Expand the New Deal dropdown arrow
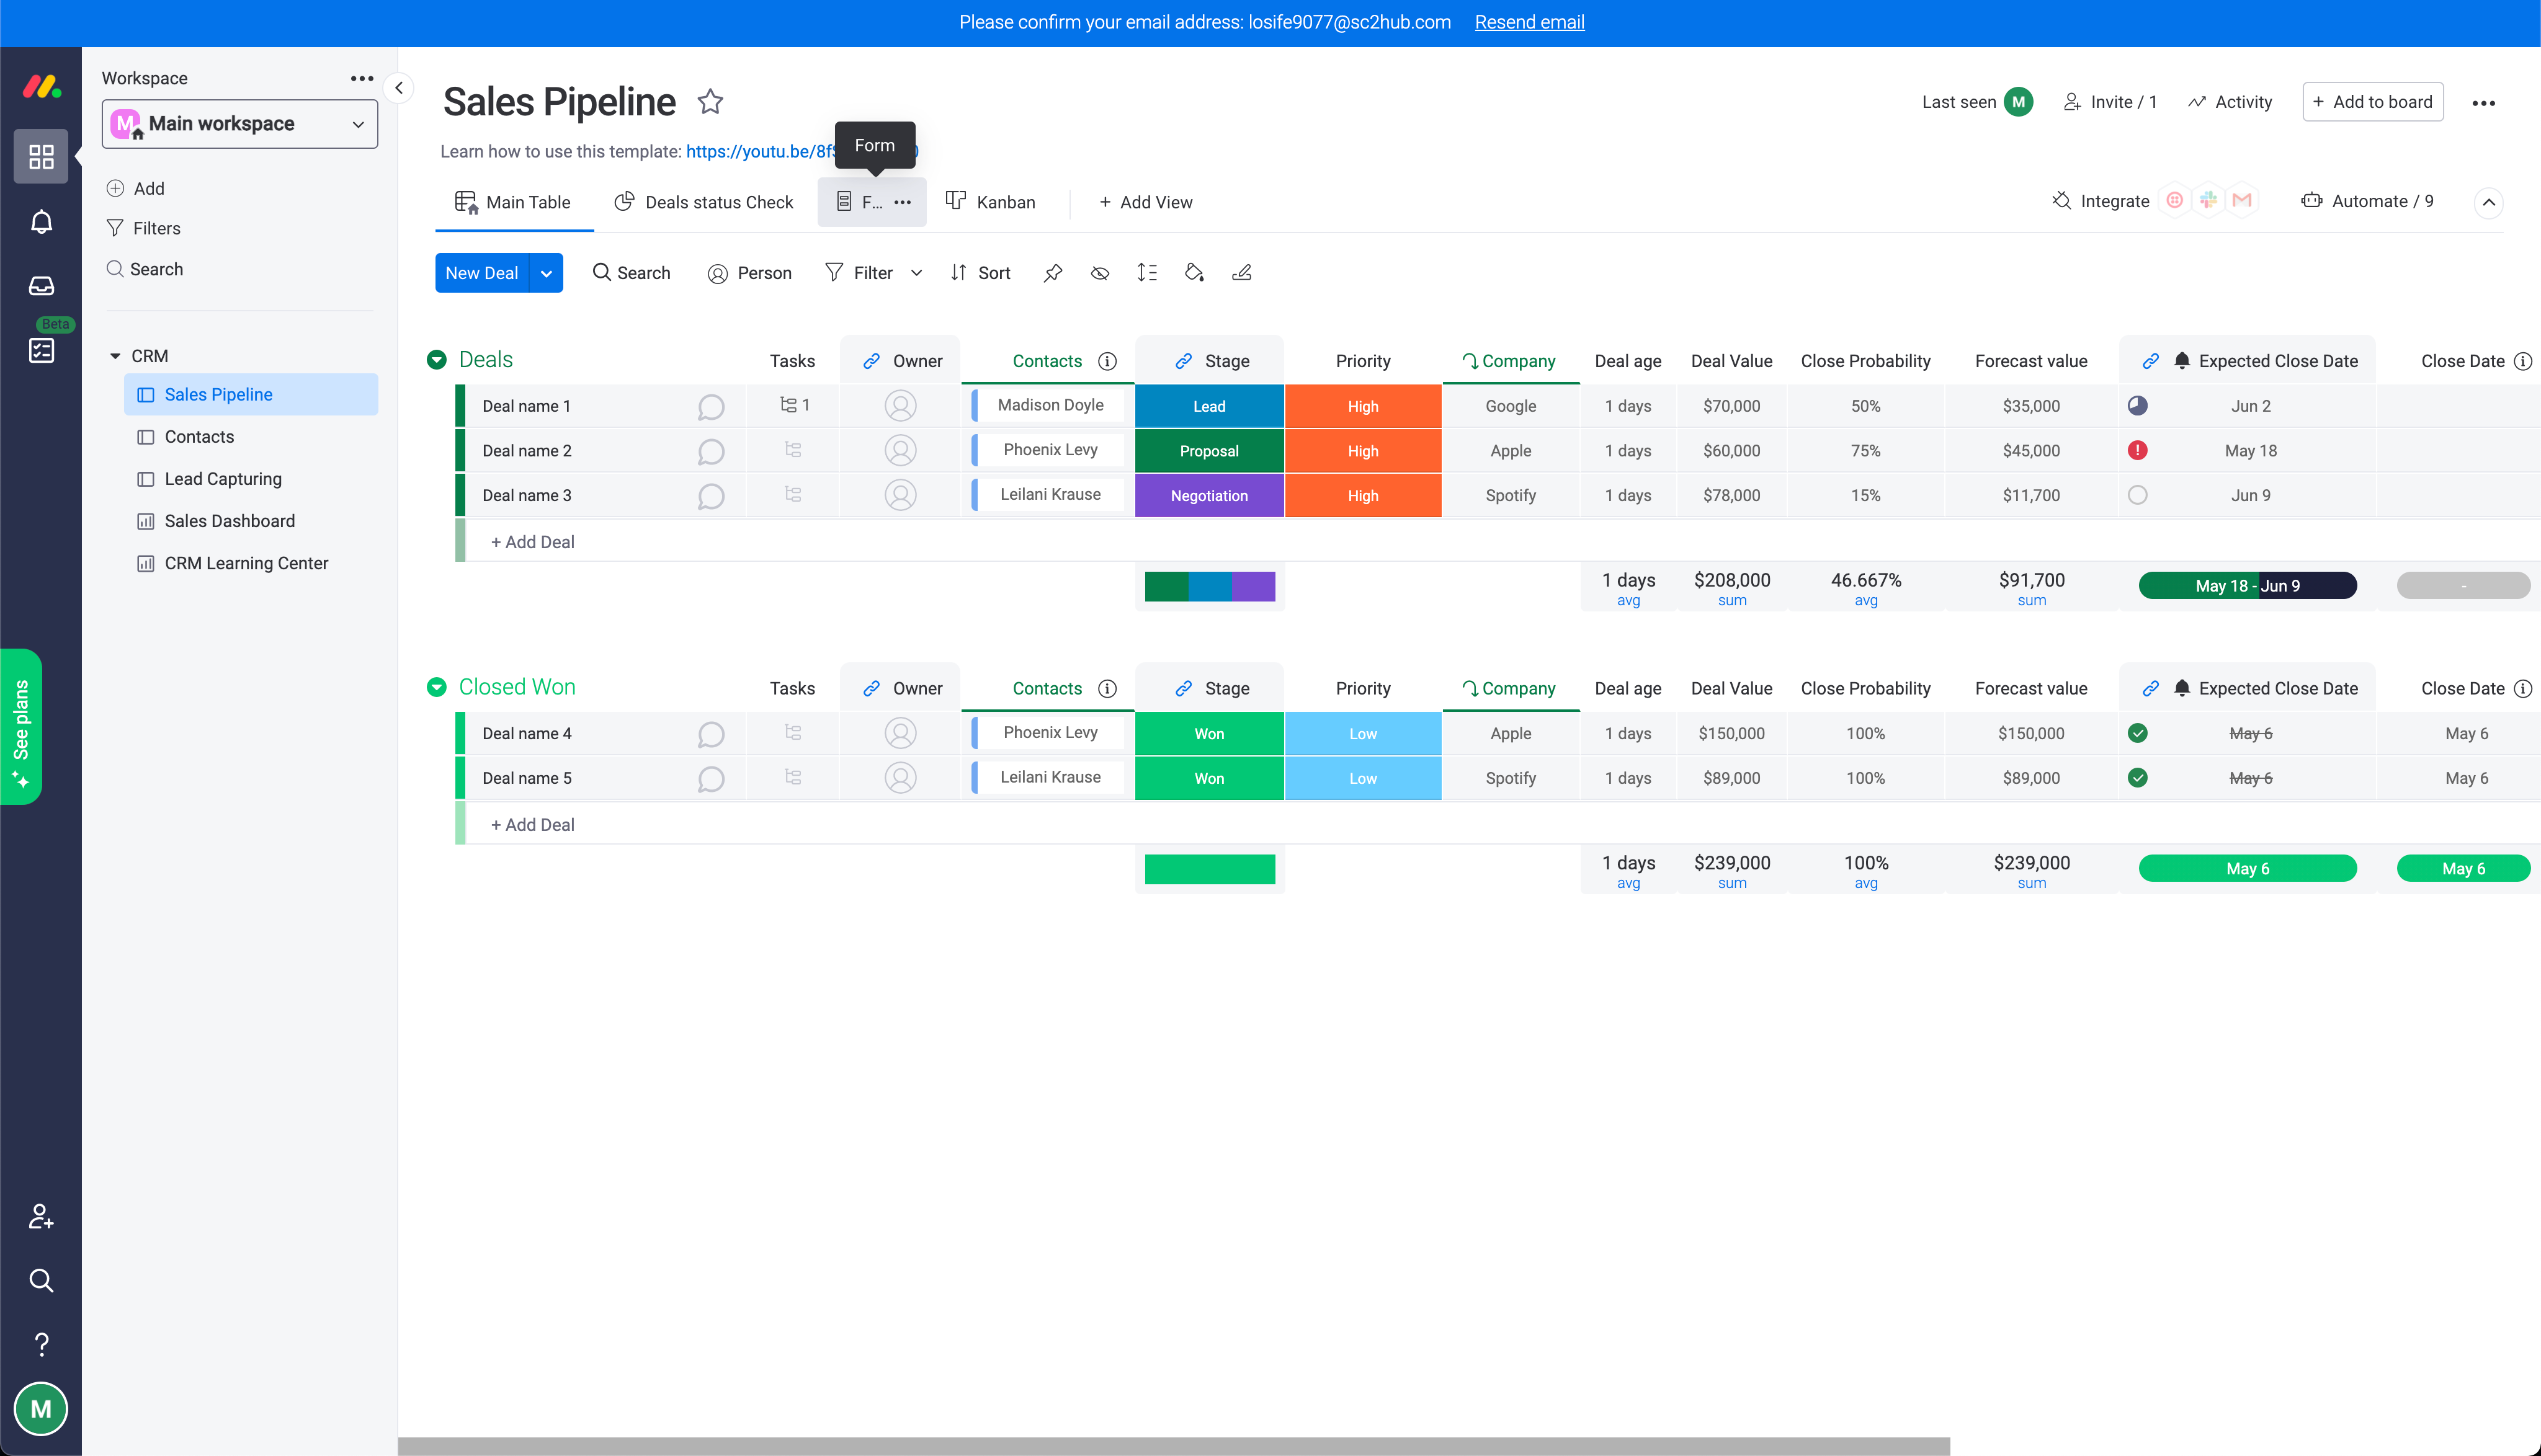Viewport: 2541px width, 1456px height. pyautogui.click(x=546, y=273)
